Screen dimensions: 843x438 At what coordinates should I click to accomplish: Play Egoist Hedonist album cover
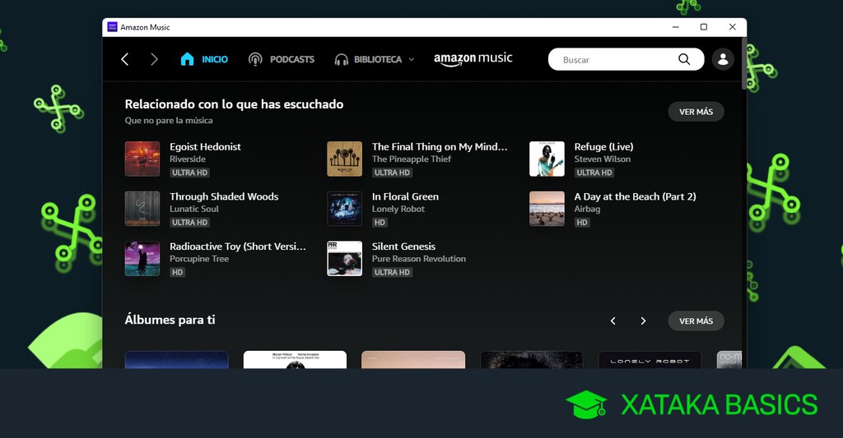click(142, 159)
